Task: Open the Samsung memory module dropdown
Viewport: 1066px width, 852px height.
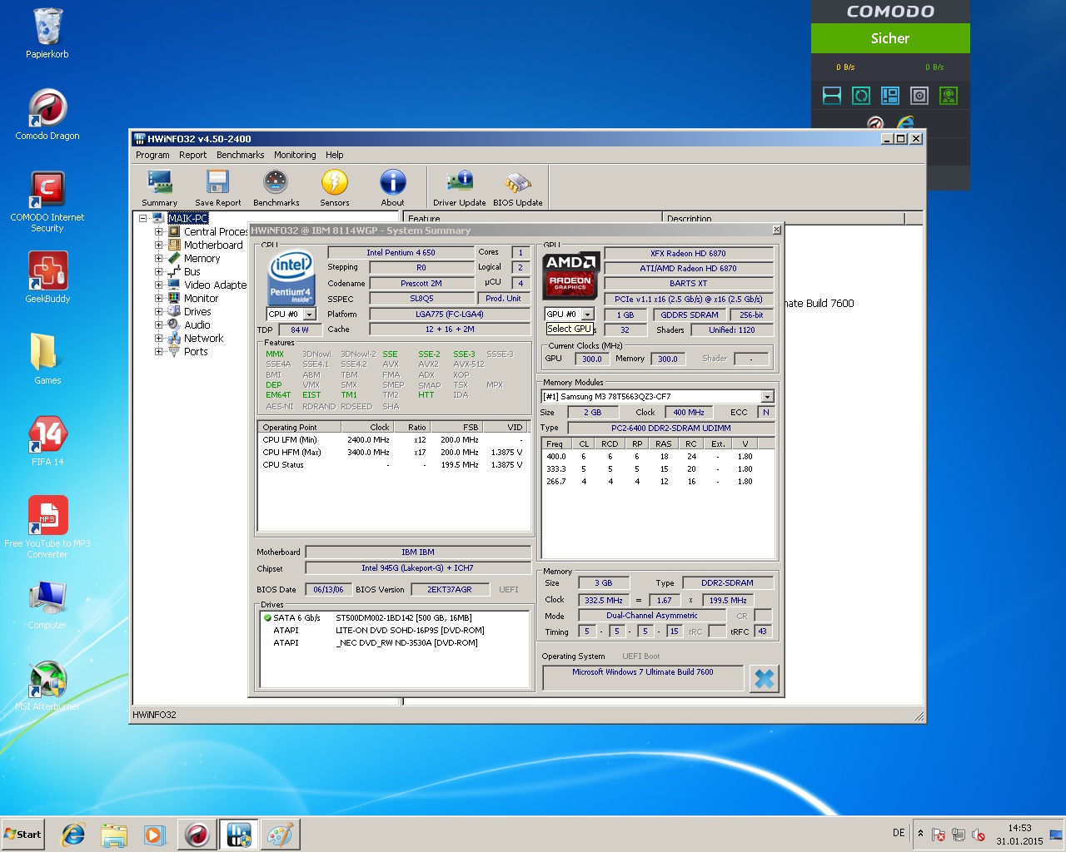Action: point(767,397)
